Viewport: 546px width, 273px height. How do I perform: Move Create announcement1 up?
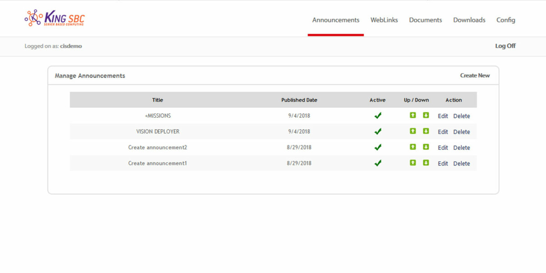tap(413, 163)
